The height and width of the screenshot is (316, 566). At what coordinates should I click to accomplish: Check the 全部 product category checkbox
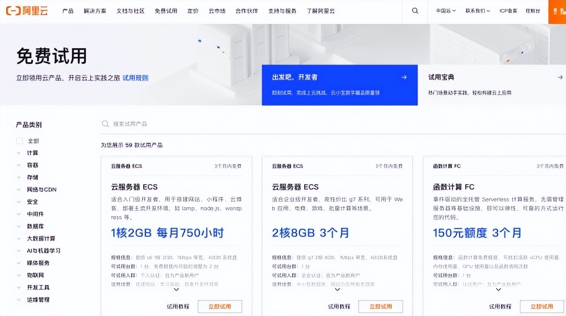point(19,140)
